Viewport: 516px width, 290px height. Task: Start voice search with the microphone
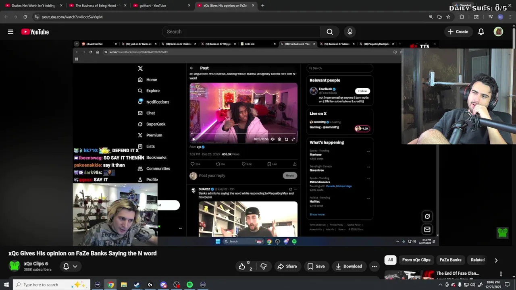(350, 32)
